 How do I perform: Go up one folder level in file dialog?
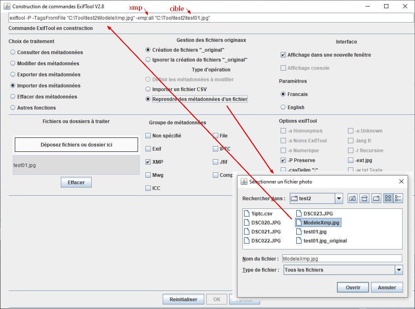[x=352, y=198]
